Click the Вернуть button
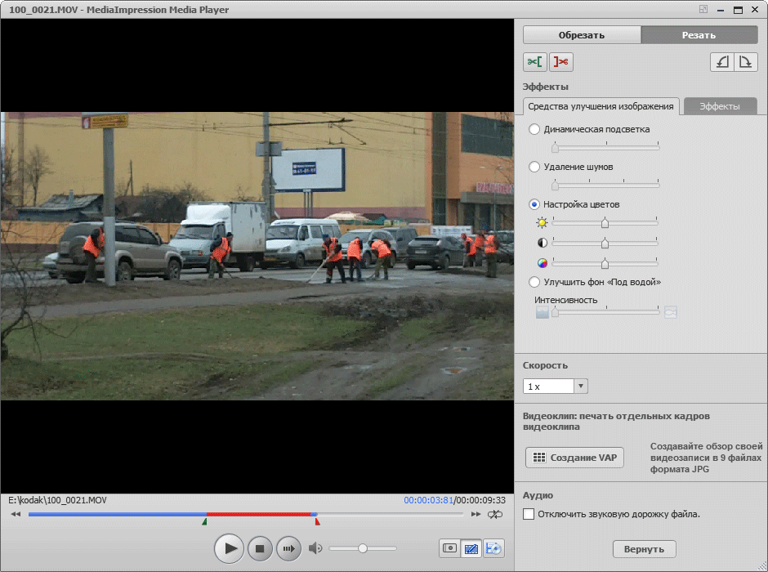This screenshot has height=572, width=768. click(644, 549)
